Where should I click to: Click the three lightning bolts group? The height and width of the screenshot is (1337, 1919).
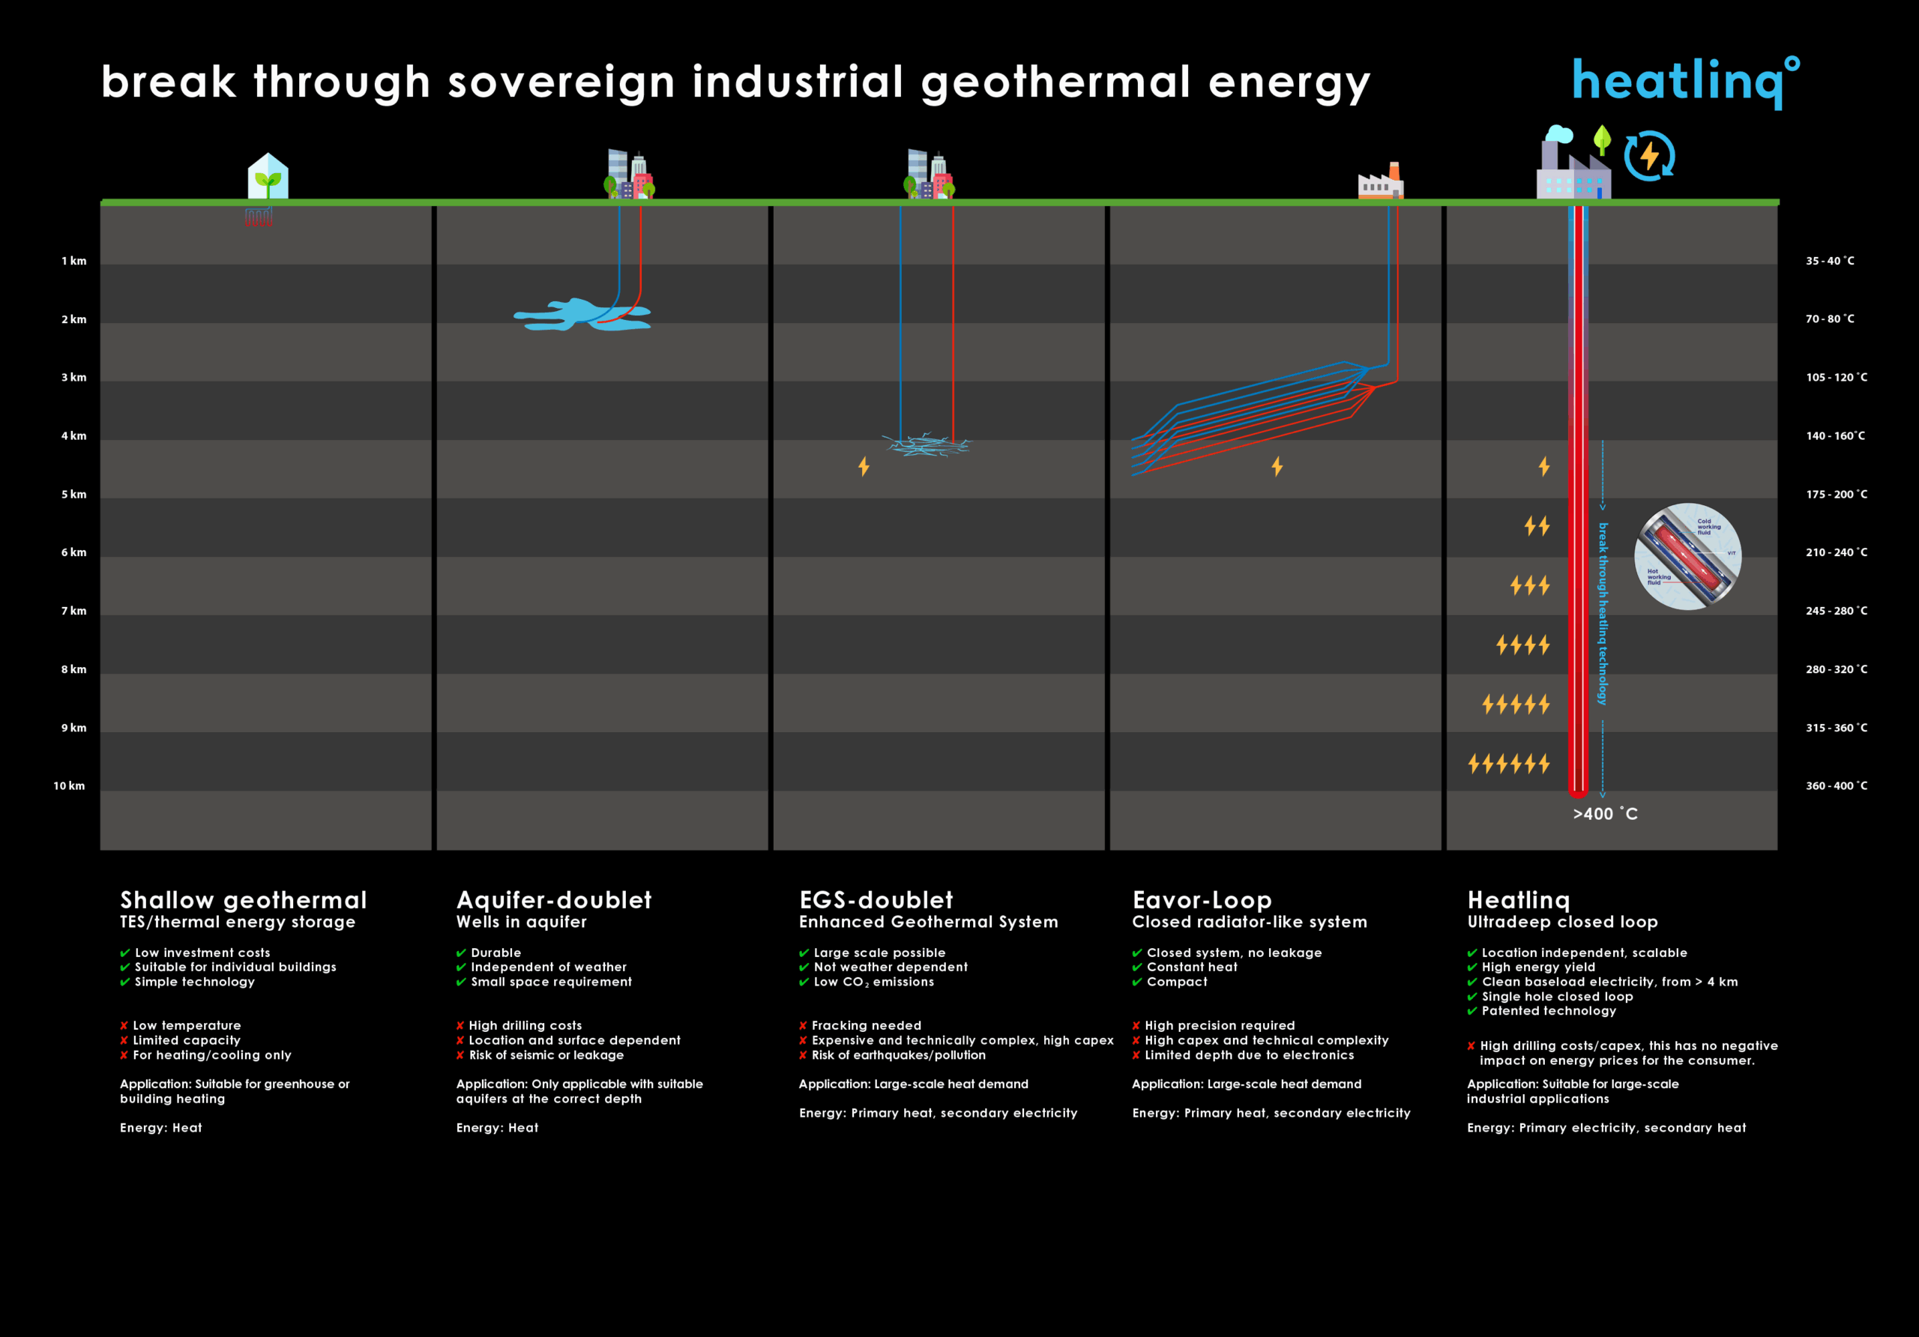pyautogui.click(x=1531, y=585)
